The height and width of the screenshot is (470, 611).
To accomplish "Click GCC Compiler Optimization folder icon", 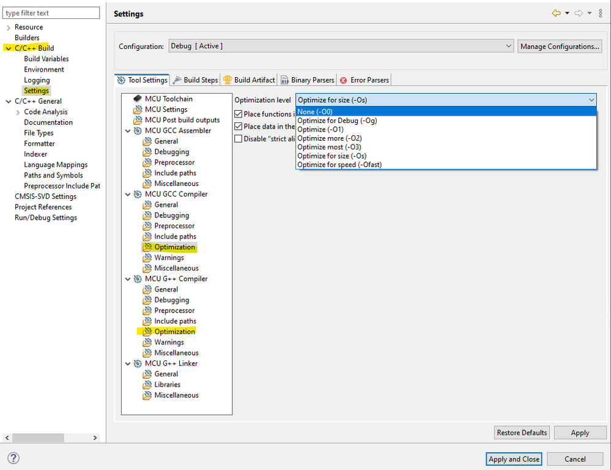I will tap(147, 247).
